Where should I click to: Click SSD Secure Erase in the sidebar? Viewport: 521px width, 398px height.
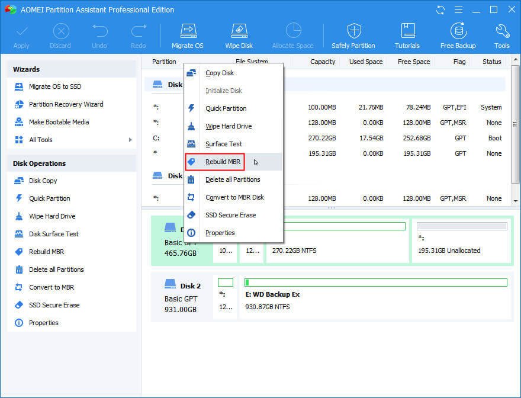coord(54,305)
